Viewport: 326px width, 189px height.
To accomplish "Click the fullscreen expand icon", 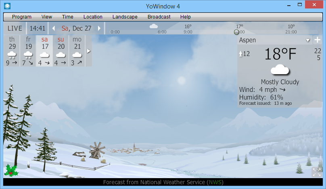I will (x=316, y=172).
